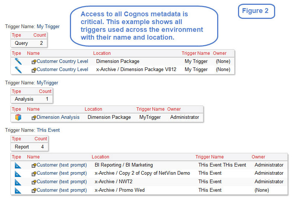
Task: Open Customer (text prompt) in Promo Wed
Action: [62, 190]
